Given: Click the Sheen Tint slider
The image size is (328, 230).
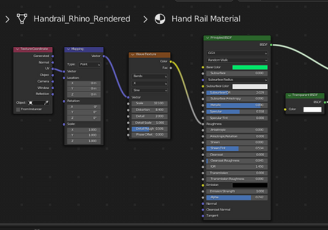Looking at the screenshot, I should 237,149.
